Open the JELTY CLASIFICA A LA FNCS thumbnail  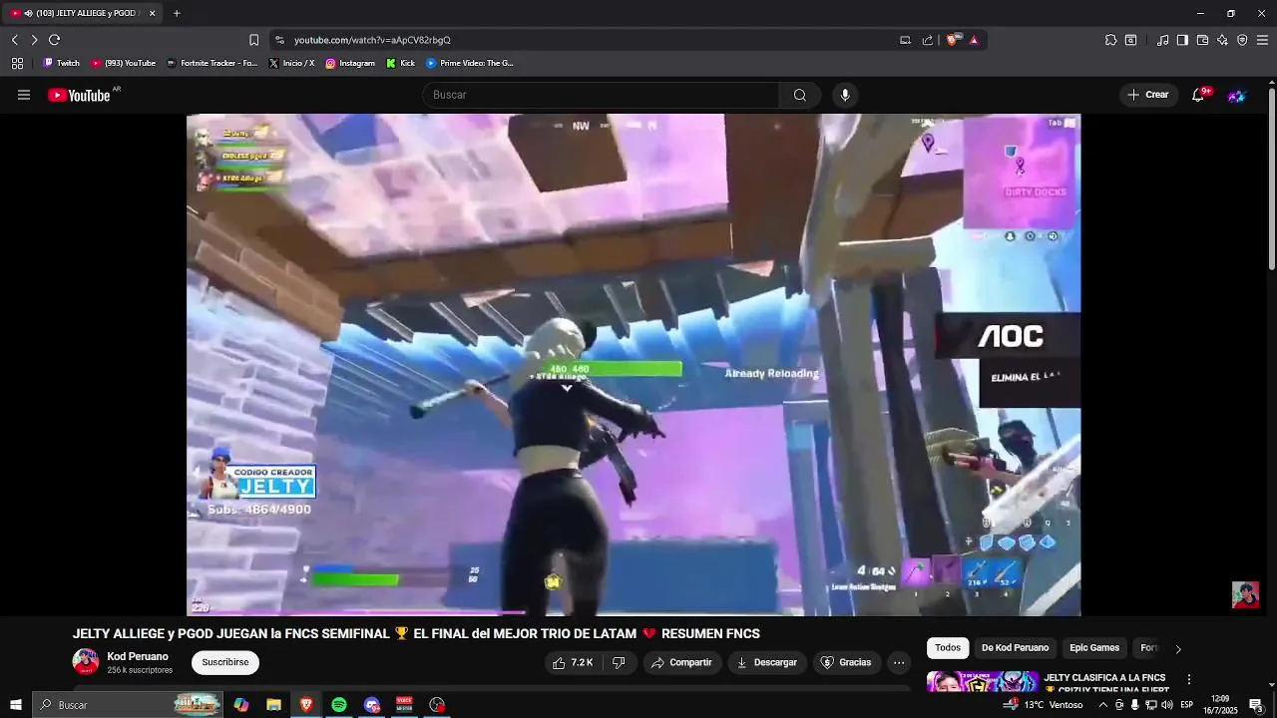(983, 682)
